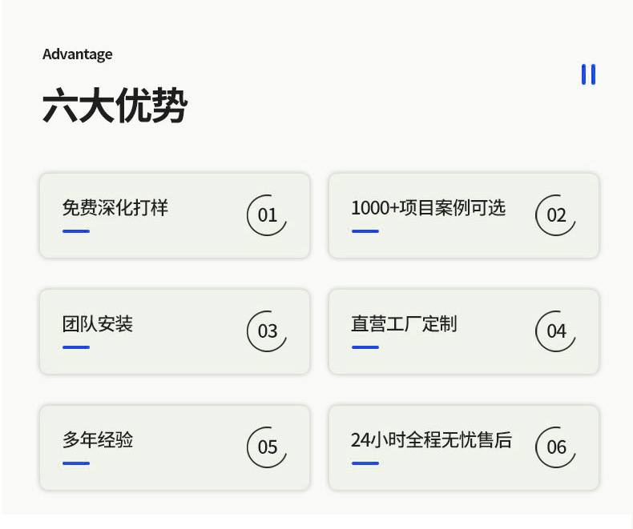Click the circled 05 number badge
Viewport: 633px width, 529px height.
coord(267,447)
